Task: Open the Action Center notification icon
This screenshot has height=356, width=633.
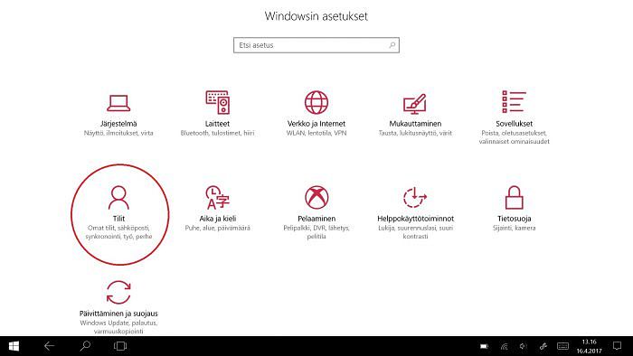Action: coord(617,346)
